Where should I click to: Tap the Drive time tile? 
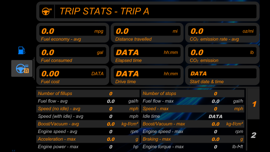pos(147,75)
